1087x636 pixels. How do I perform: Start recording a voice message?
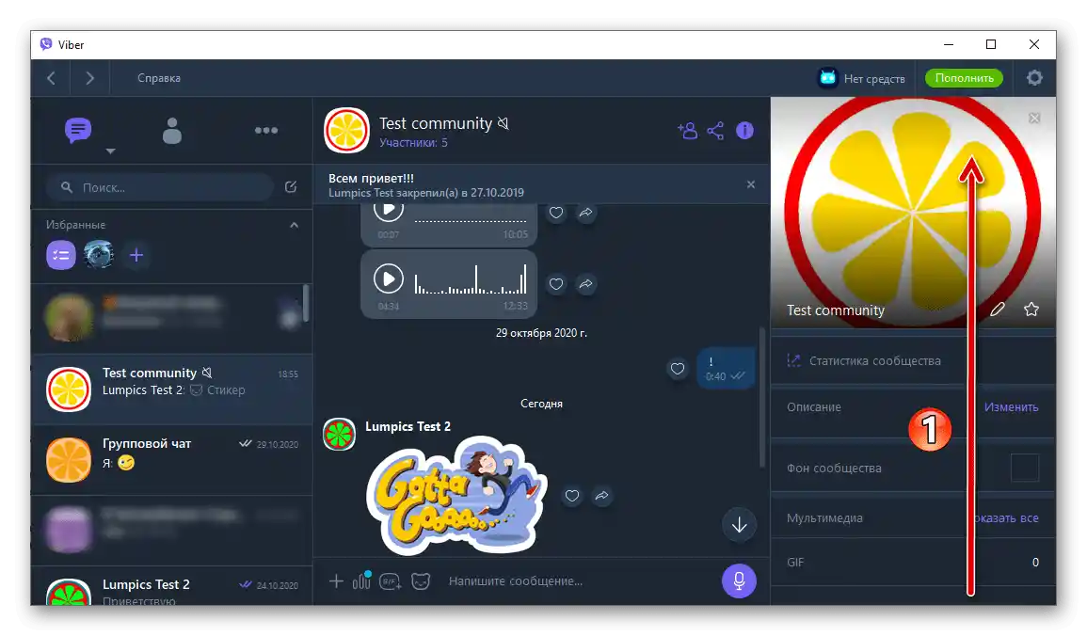(x=739, y=580)
